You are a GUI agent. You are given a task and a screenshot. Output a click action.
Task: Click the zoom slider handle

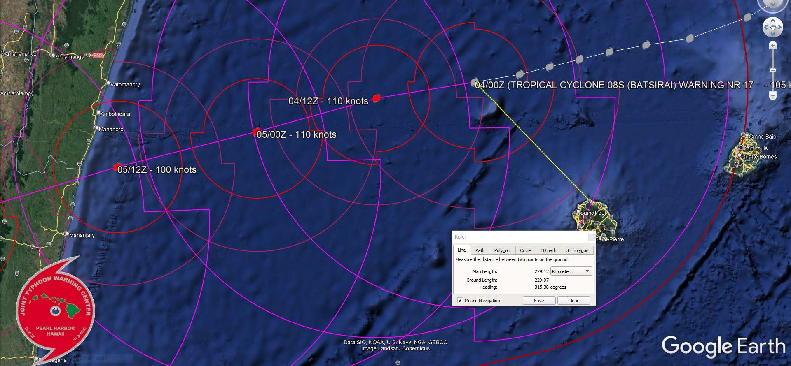tap(773, 70)
